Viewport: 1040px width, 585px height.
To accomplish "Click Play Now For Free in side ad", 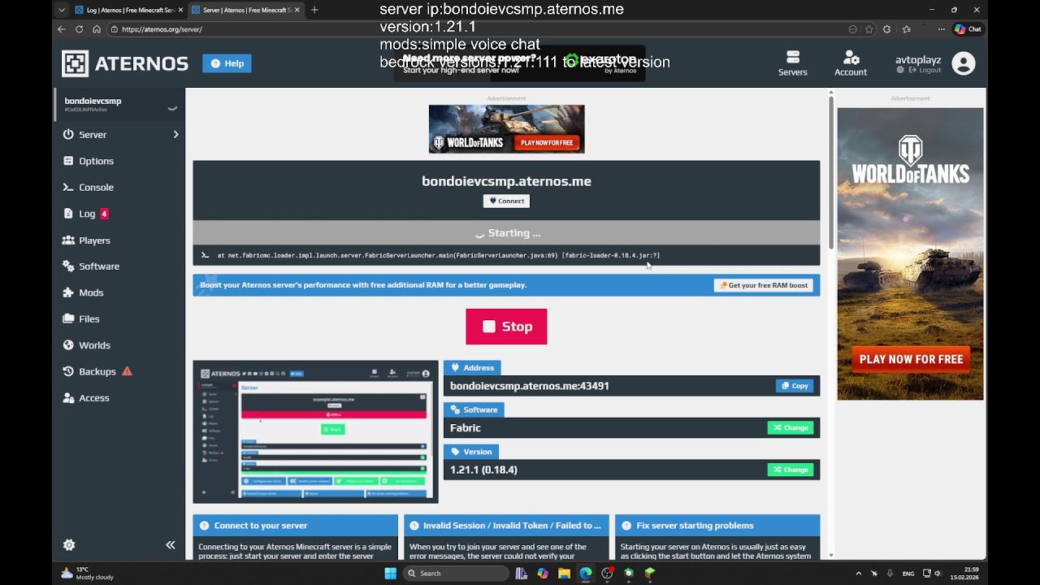I will 911,359.
